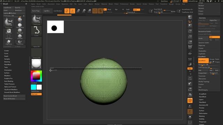Click the Frame icon on right shelf
The image size is (223, 125).
click(190, 78)
